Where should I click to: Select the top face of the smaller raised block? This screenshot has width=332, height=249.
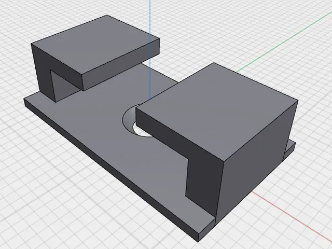(x=95, y=45)
